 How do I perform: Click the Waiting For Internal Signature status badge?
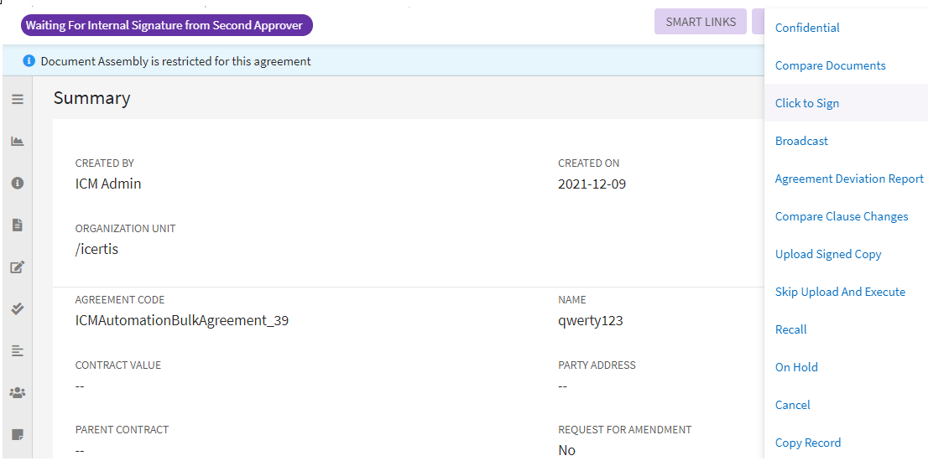point(165,25)
